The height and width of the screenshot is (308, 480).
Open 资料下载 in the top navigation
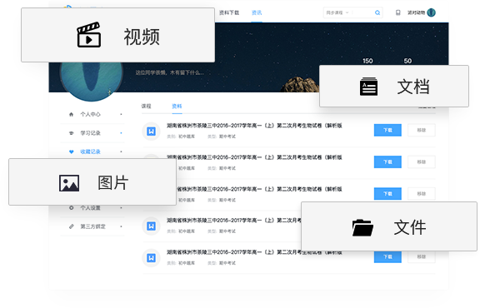coord(229,12)
